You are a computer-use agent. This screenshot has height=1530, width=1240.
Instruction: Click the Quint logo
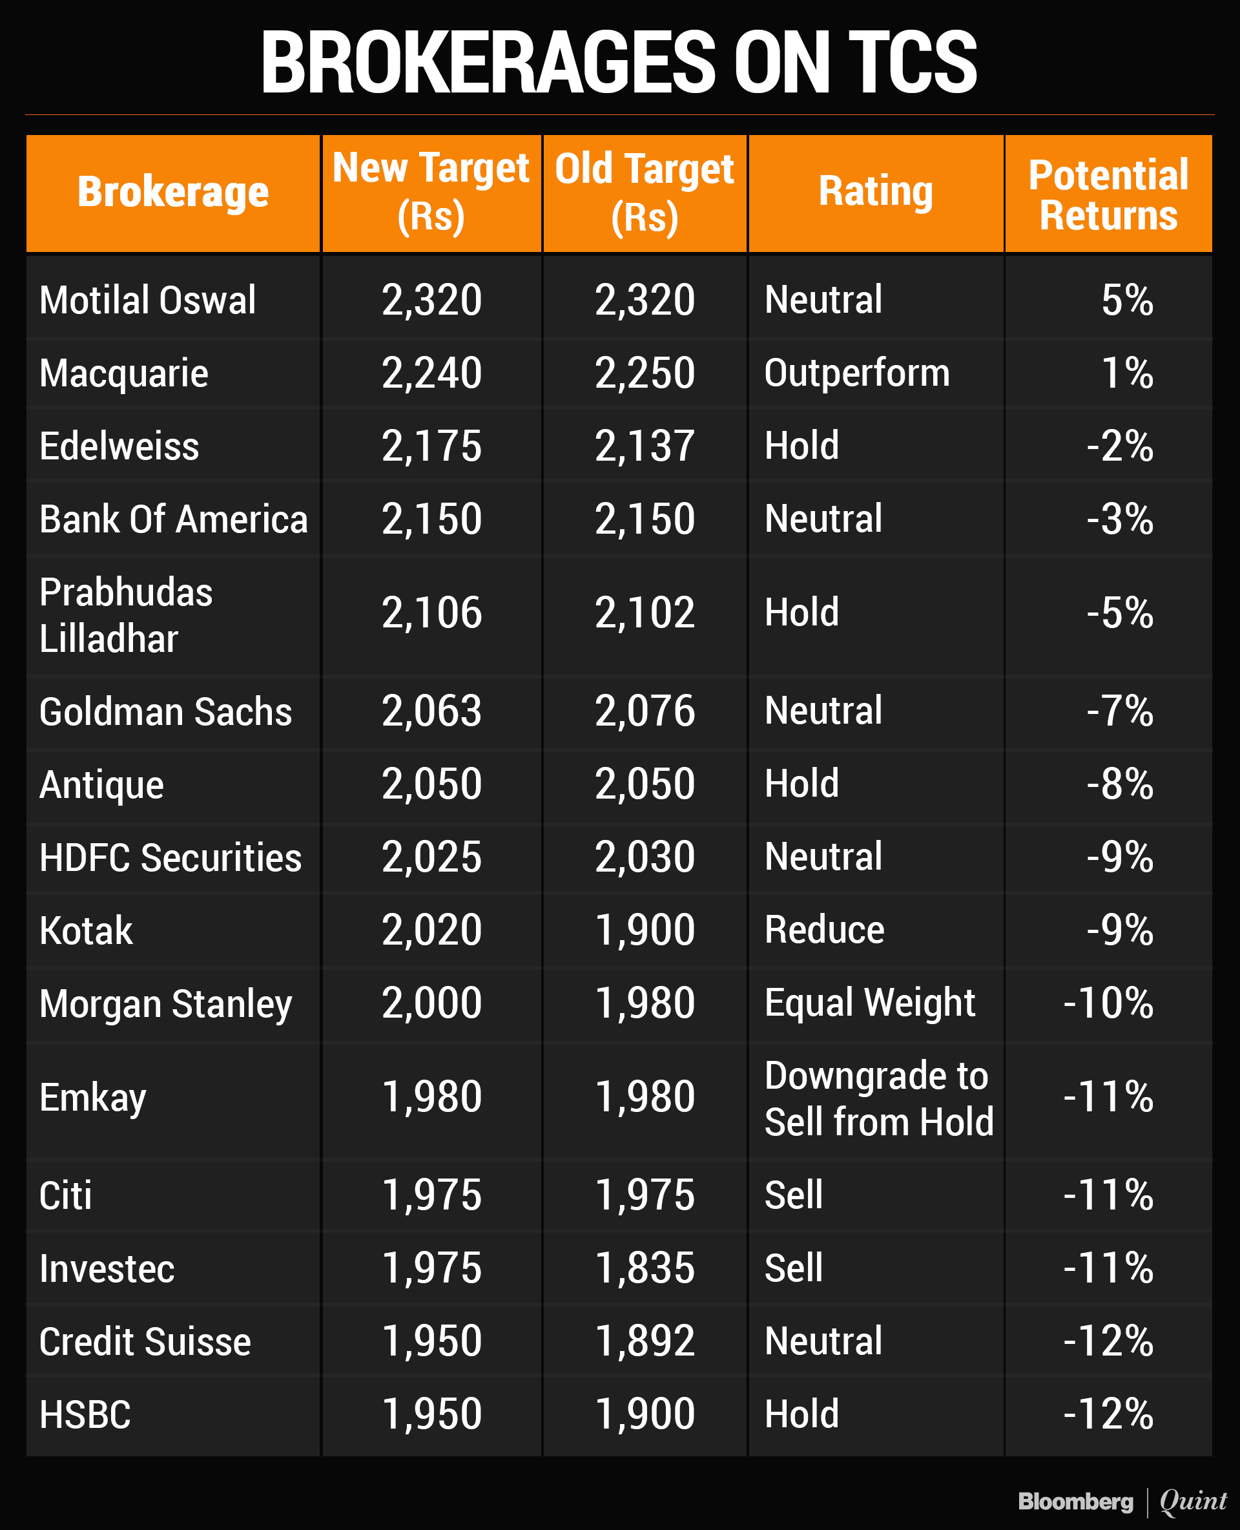tap(1192, 1501)
